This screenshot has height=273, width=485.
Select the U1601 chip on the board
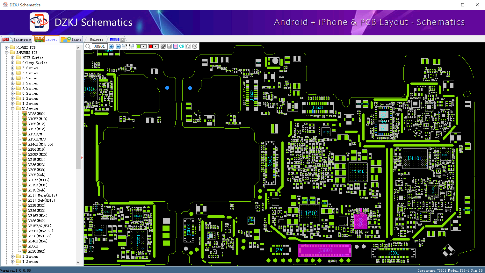click(309, 213)
